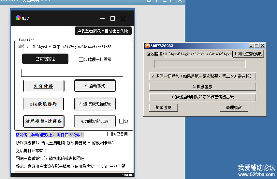Maximize the TPS window
The height and width of the screenshot is (179, 277).
click(x=112, y=18)
